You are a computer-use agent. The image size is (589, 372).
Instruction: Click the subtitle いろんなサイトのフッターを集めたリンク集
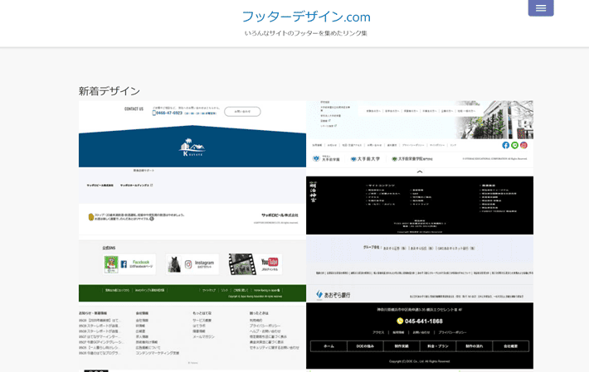pyautogui.click(x=306, y=33)
